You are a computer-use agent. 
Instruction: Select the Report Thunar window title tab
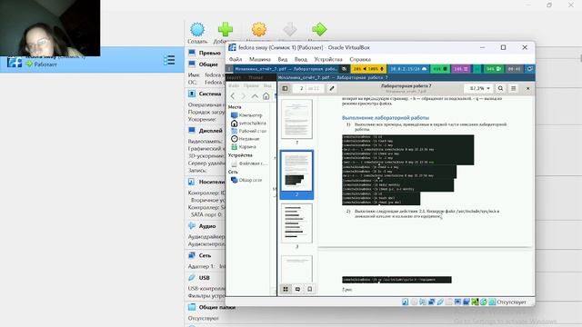[x=251, y=77]
